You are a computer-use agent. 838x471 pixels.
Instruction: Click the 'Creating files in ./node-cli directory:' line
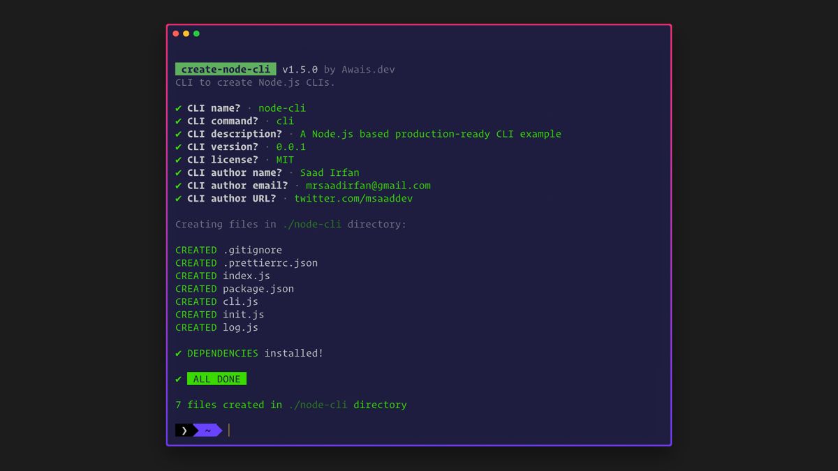[291, 225]
